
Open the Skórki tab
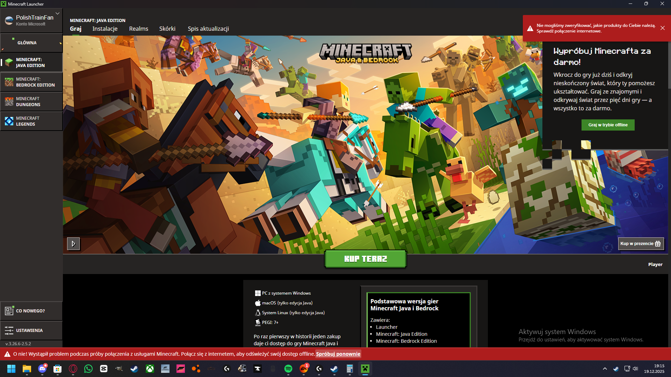click(167, 29)
